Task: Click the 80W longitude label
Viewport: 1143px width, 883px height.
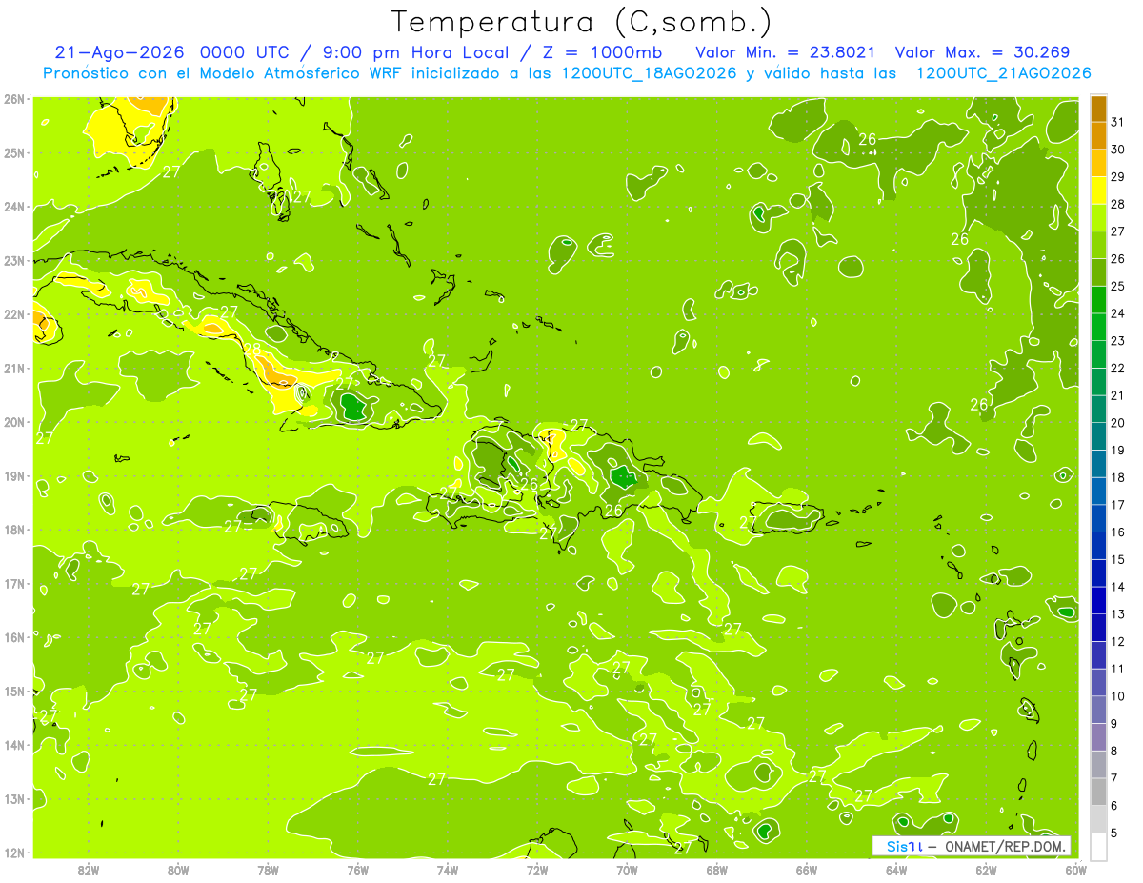Action: click(x=178, y=870)
